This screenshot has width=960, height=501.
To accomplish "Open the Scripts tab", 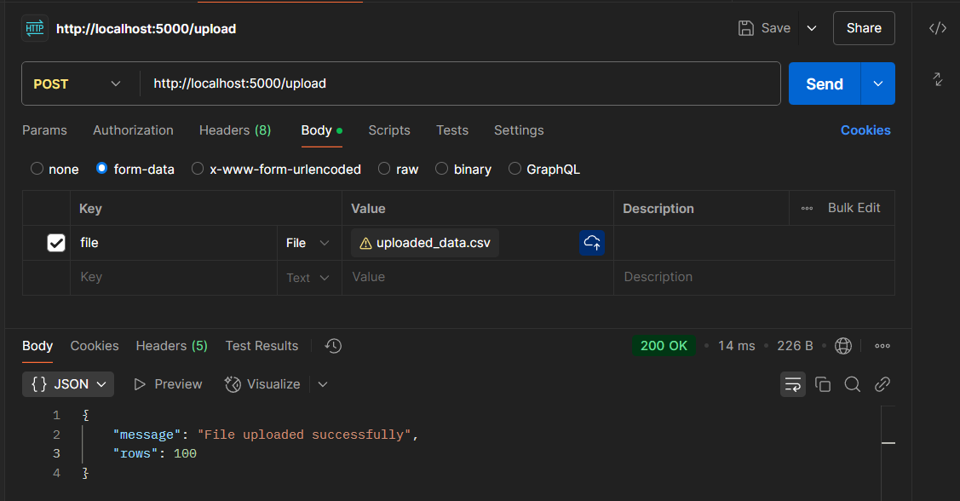I will coord(389,130).
